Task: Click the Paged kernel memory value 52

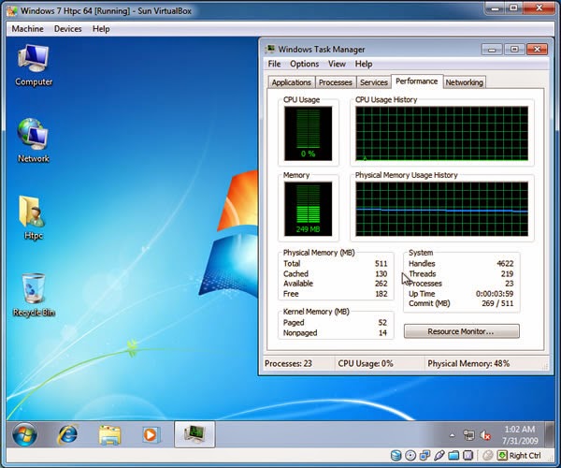Action: click(x=382, y=322)
